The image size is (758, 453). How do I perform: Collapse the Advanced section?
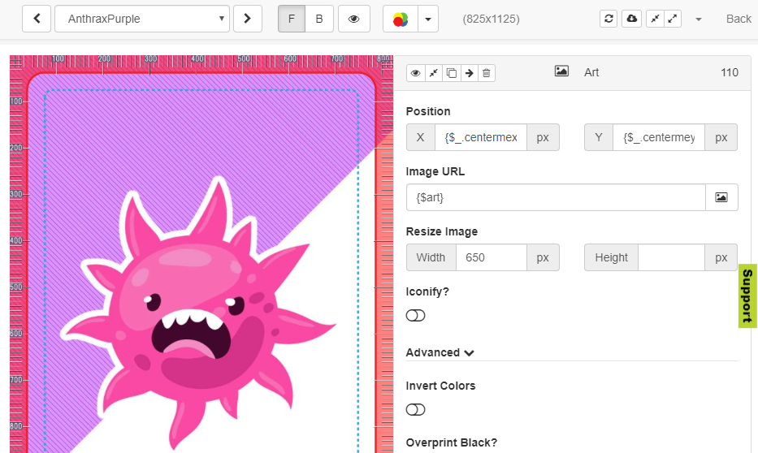[x=440, y=352]
